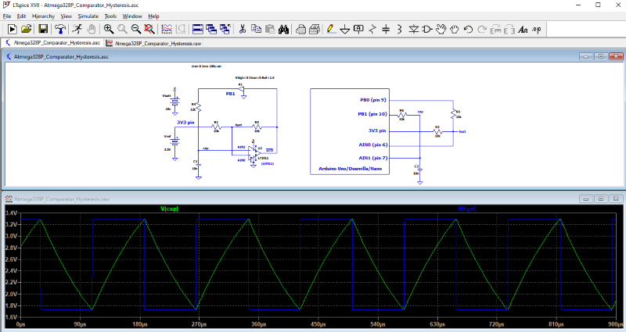This screenshot has width=626, height=332.
Task: Switch to Atmega328P_Comparator_Hysteresis.raw tab
Action: point(153,43)
